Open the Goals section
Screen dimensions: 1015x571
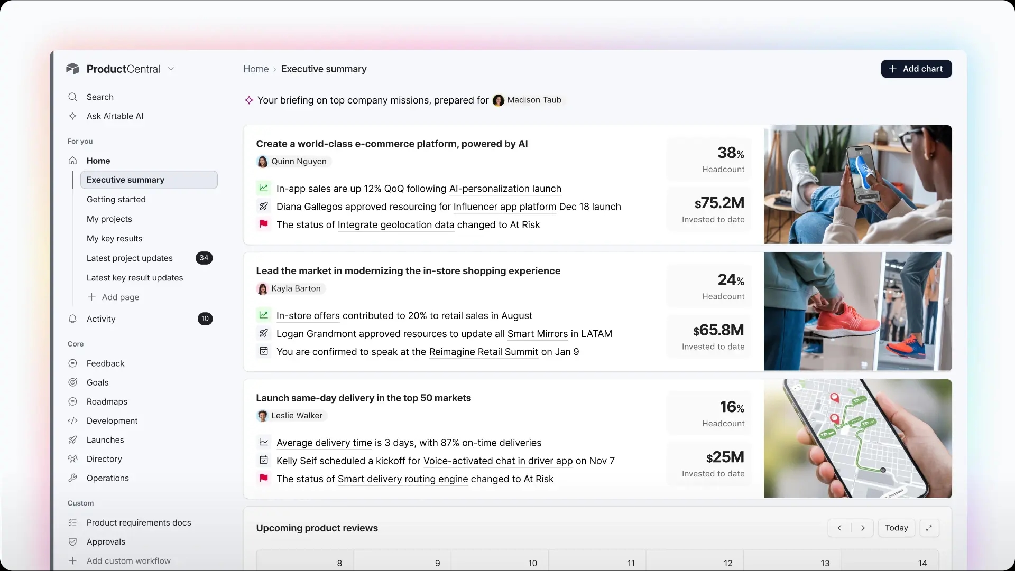point(97,382)
